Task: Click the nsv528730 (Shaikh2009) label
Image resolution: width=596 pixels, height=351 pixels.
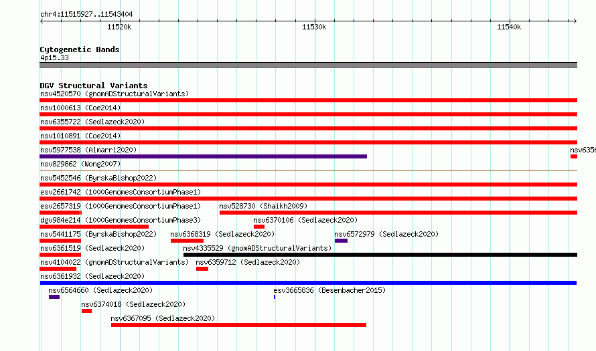Action: 263,206
